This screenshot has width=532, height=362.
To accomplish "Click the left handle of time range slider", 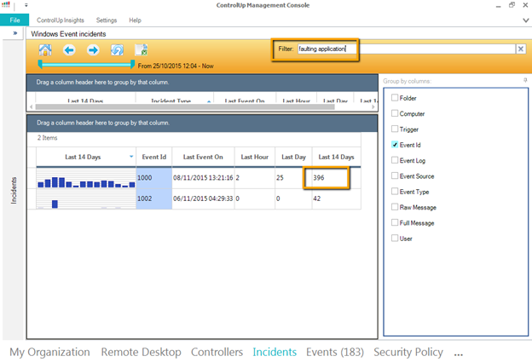I will (40, 65).
